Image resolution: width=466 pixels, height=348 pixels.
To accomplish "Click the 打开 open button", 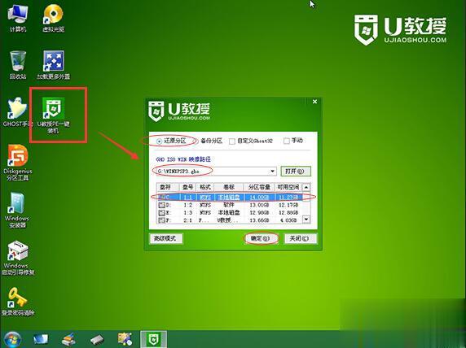I will 296,172.
